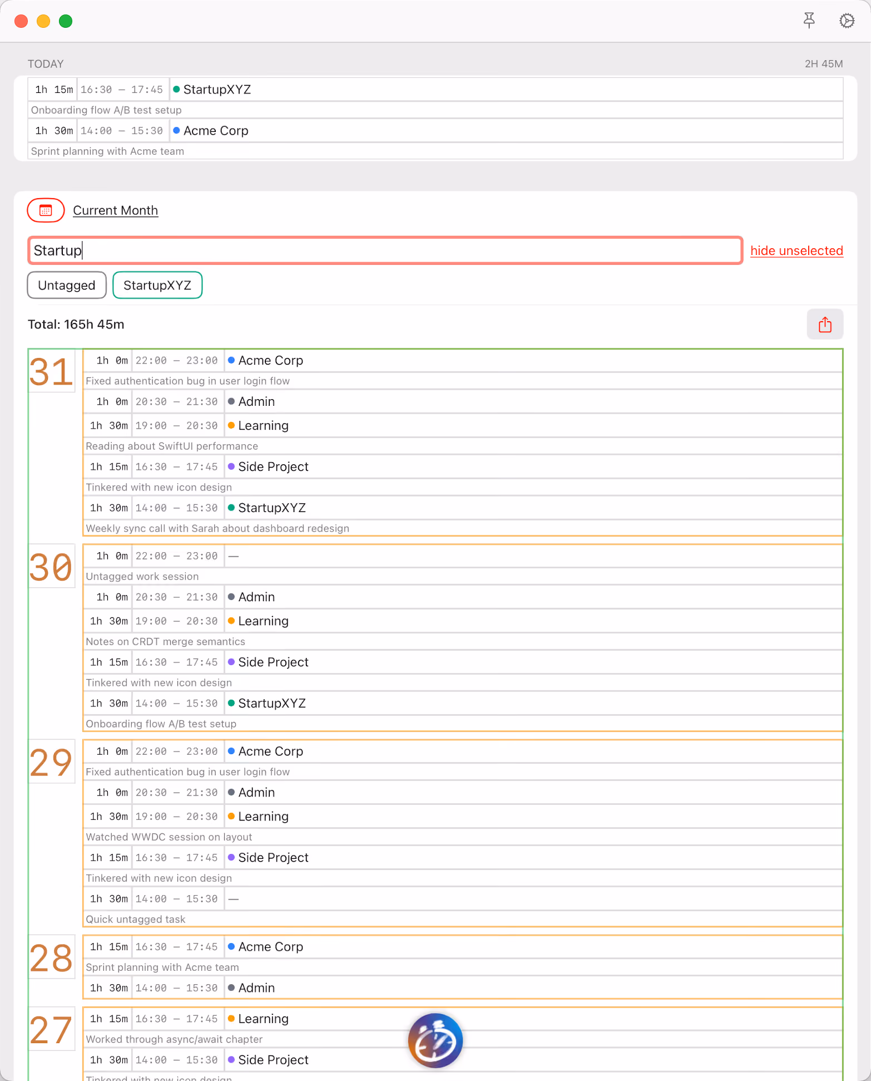Screen dimensions: 871x1081
Task: Click 'Weekly sync call with Sarah' note
Action: coord(217,529)
